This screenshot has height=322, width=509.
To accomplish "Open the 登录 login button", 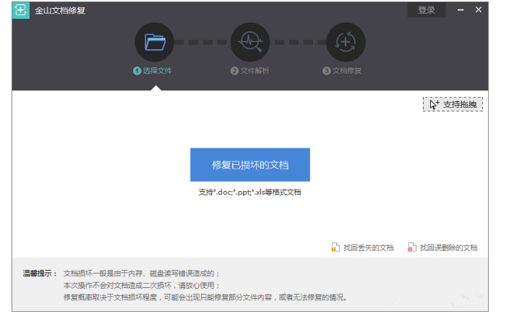I will [x=427, y=10].
